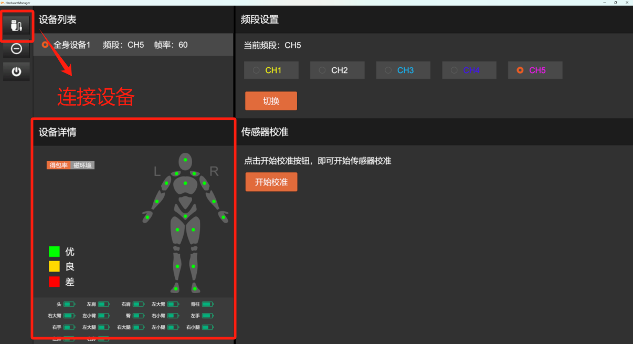The height and width of the screenshot is (344, 633).
Task: Click the restore window button in title bar
Action: 615,3
